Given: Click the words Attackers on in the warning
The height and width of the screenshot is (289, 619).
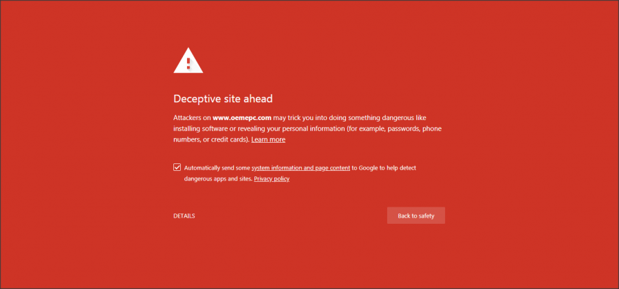Looking at the screenshot, I should pyautogui.click(x=192, y=118).
